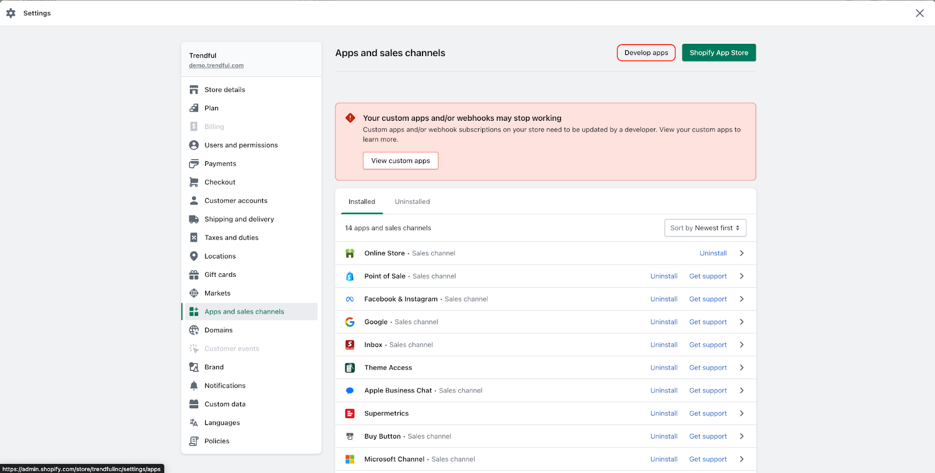The image size is (935, 473).
Task: Click the Locations pin icon
Action: coord(194,256)
